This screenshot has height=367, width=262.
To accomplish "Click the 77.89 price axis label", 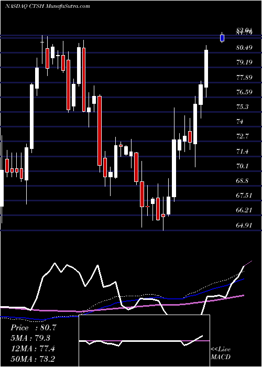I will [245, 77].
